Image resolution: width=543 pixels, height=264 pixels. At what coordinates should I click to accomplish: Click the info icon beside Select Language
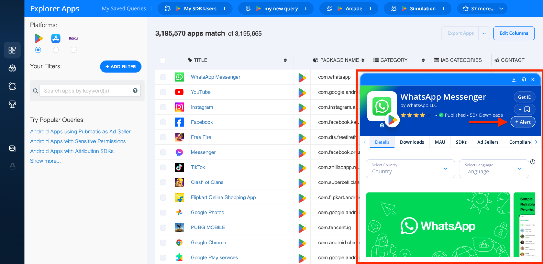[533, 162]
